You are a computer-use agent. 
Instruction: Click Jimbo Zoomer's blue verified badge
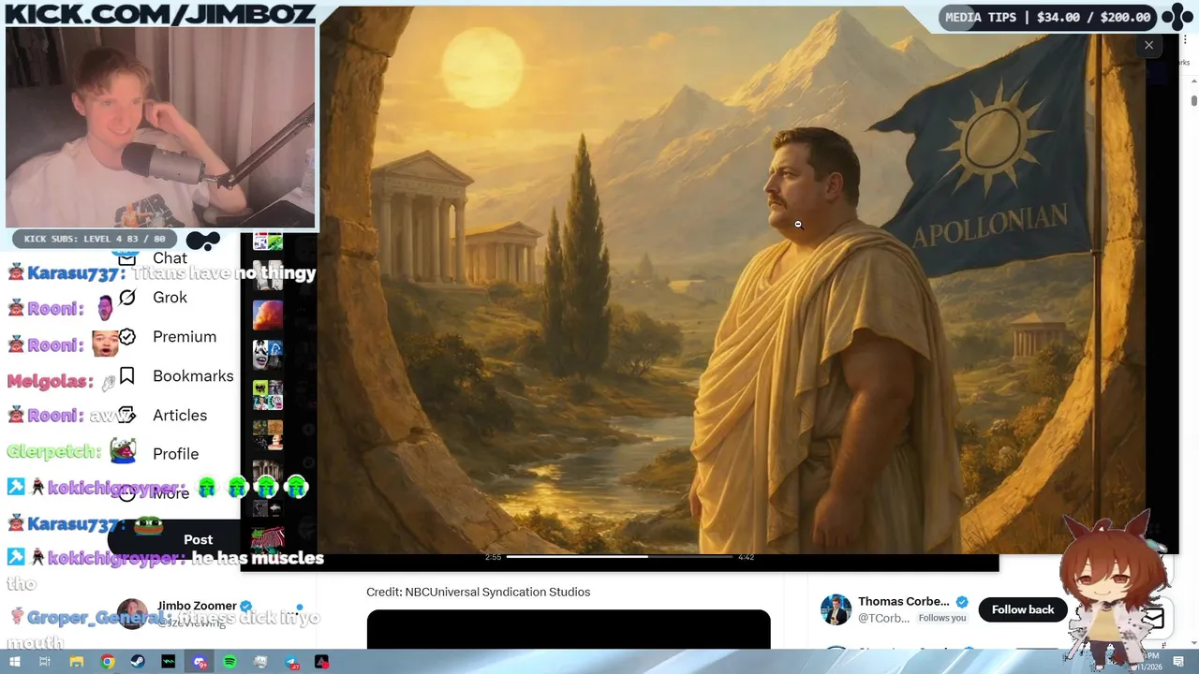pyautogui.click(x=246, y=606)
